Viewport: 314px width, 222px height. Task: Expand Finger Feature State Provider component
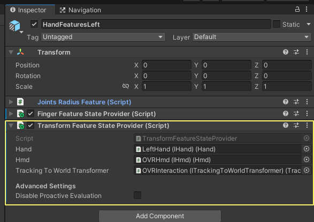(11, 114)
